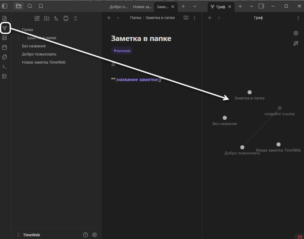The image size is (304, 239).
Task: Open the help icon next to the vault name
Action: [85, 235]
